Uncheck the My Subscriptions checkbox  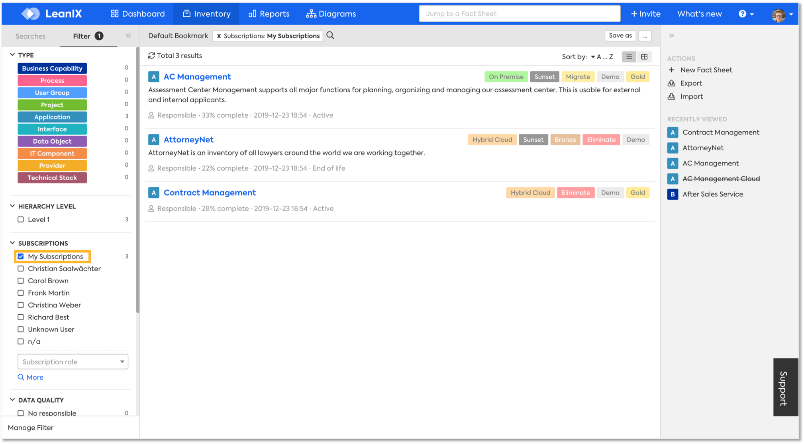21,257
